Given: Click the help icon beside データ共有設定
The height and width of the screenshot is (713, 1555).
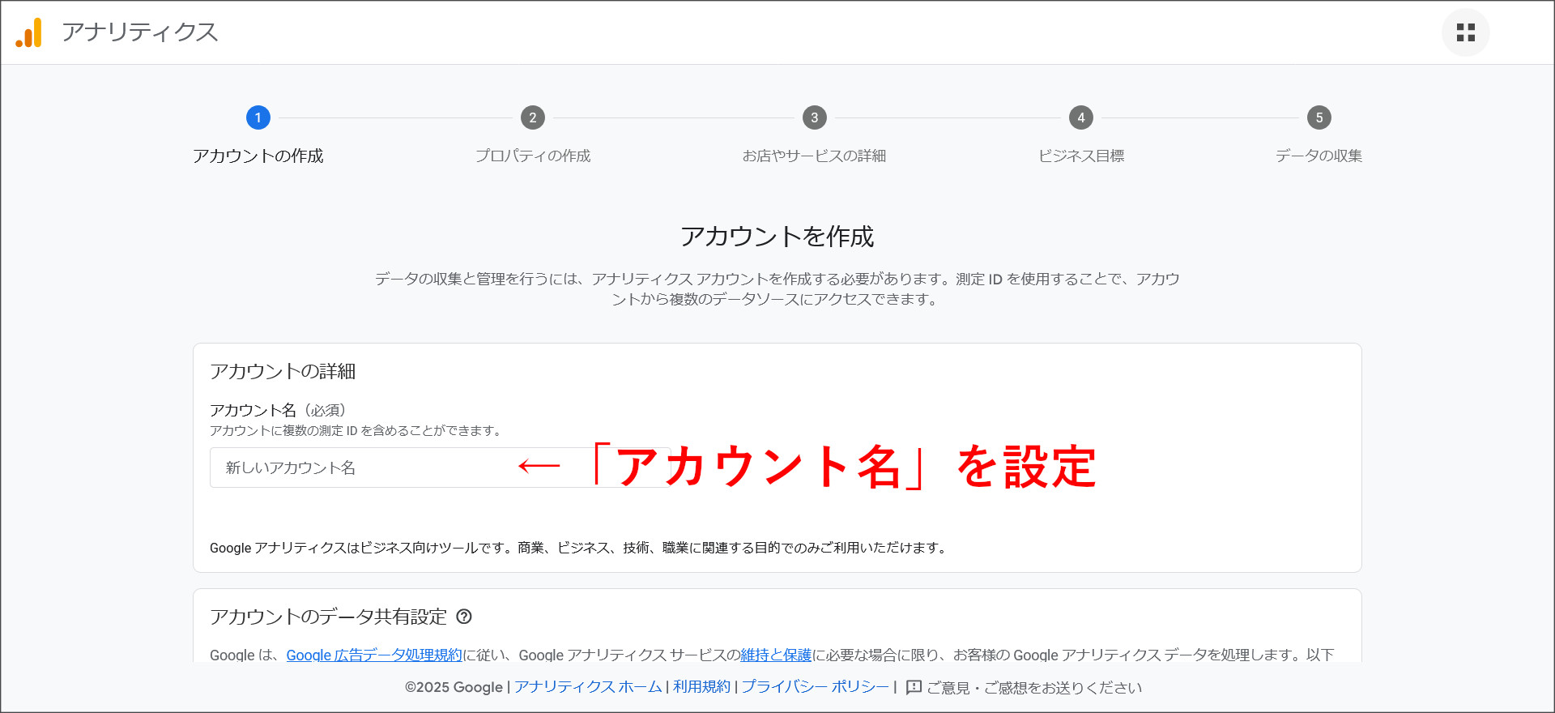Looking at the screenshot, I should pyautogui.click(x=464, y=617).
